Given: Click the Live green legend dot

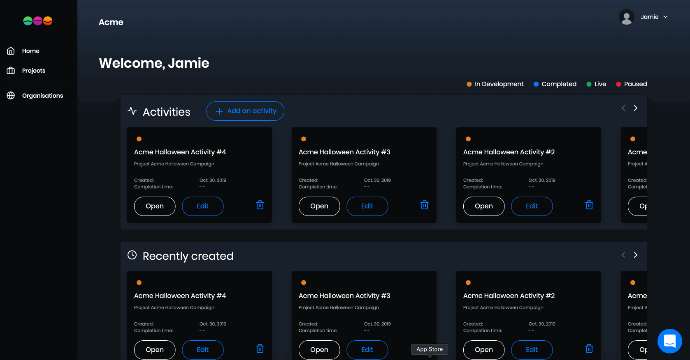Looking at the screenshot, I should click(589, 84).
